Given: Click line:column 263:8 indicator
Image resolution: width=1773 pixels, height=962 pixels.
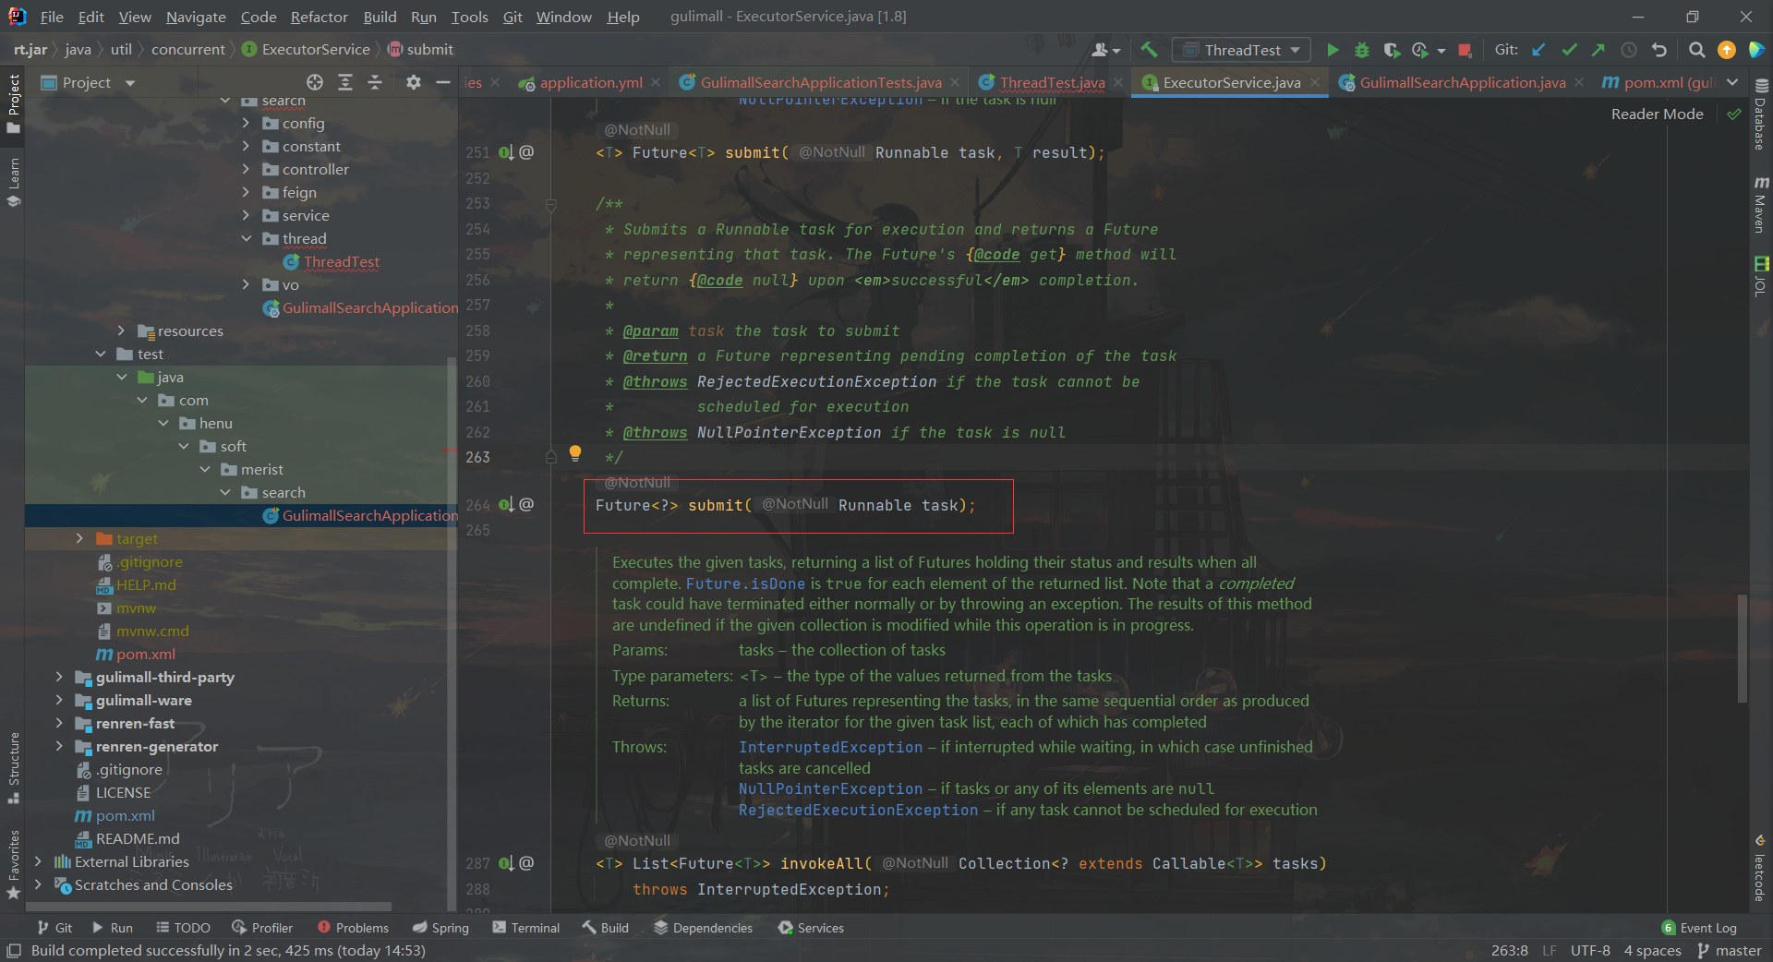Looking at the screenshot, I should [1509, 951].
